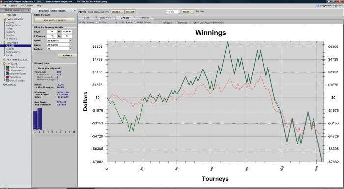Viewport: 344px width, 189px height.
Task: Click the Refresh button next to Change
Action: coord(130,12)
